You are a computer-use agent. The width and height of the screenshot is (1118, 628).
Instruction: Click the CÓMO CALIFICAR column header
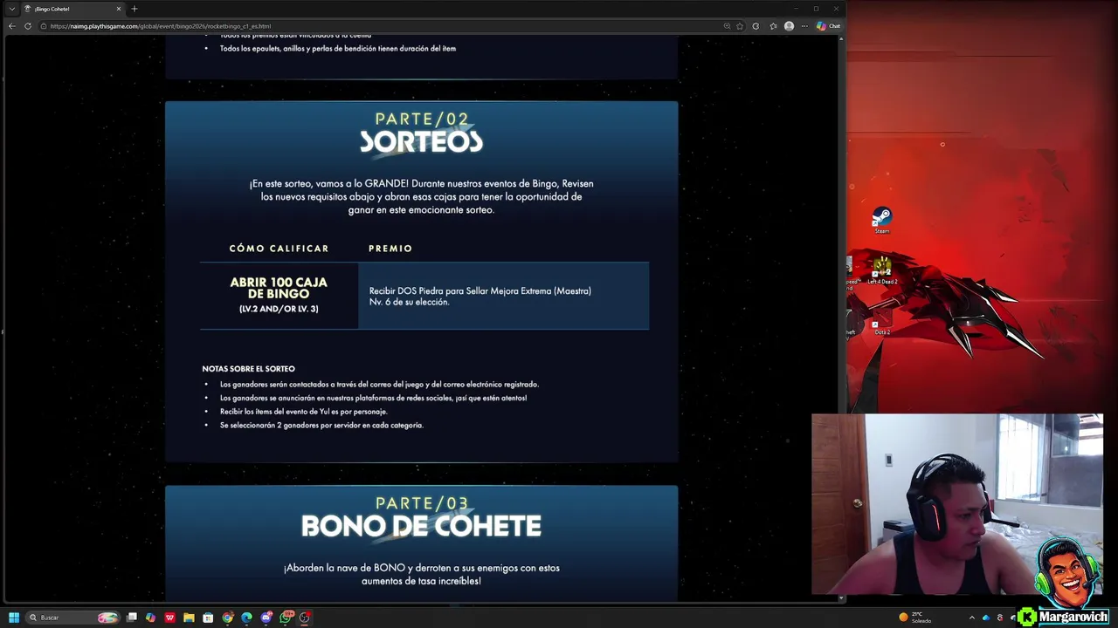click(279, 249)
